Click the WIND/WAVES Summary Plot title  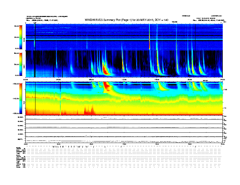(126, 20)
